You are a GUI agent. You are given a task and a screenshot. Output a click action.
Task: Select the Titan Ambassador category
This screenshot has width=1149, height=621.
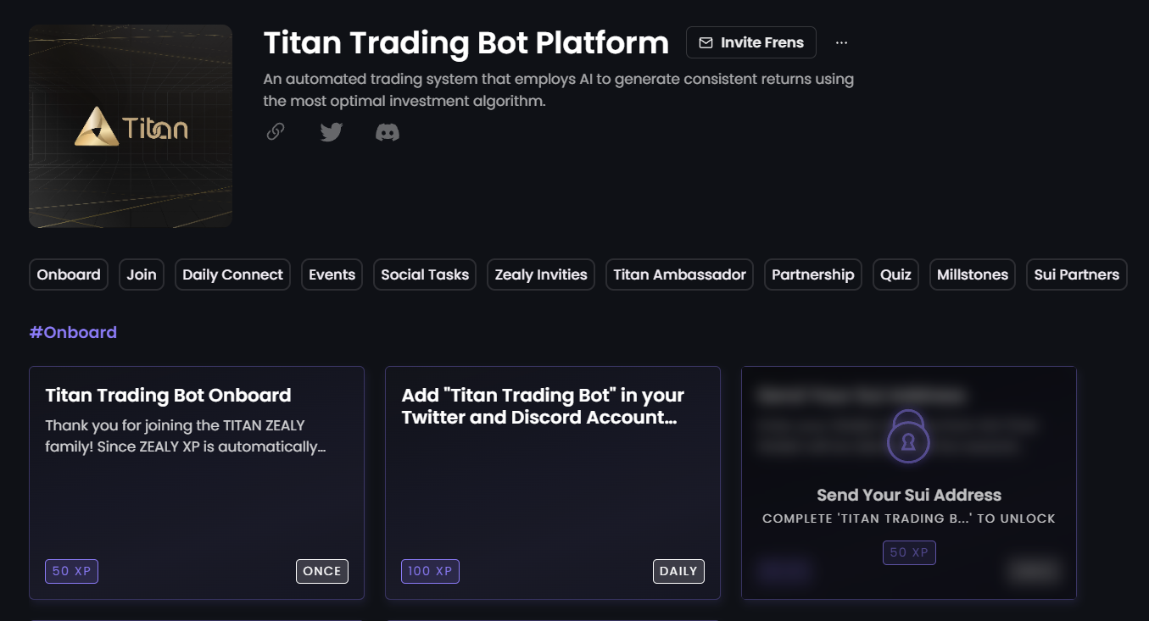coord(679,274)
